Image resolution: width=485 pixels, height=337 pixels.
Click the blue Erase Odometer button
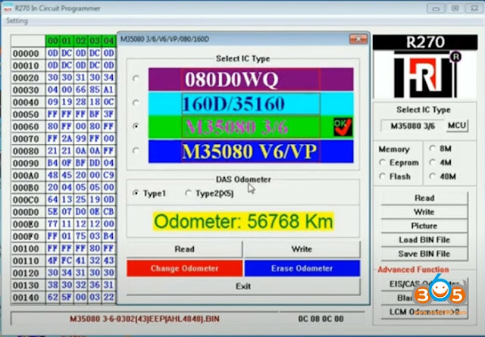pos(302,268)
